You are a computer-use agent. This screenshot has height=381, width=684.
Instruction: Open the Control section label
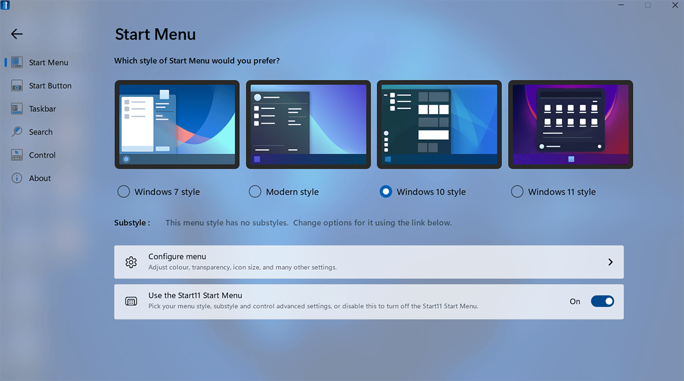point(42,155)
